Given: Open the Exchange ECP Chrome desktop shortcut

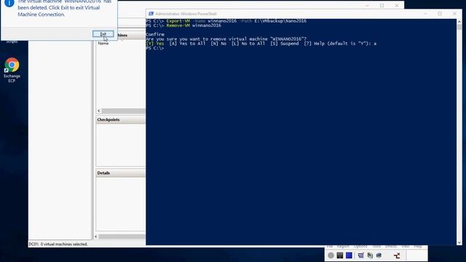Looking at the screenshot, I should (12, 70).
